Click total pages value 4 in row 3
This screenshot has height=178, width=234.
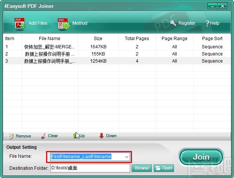point(137,61)
